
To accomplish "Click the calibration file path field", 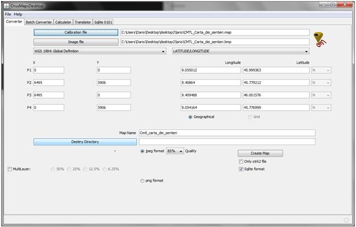I will click(x=215, y=32).
